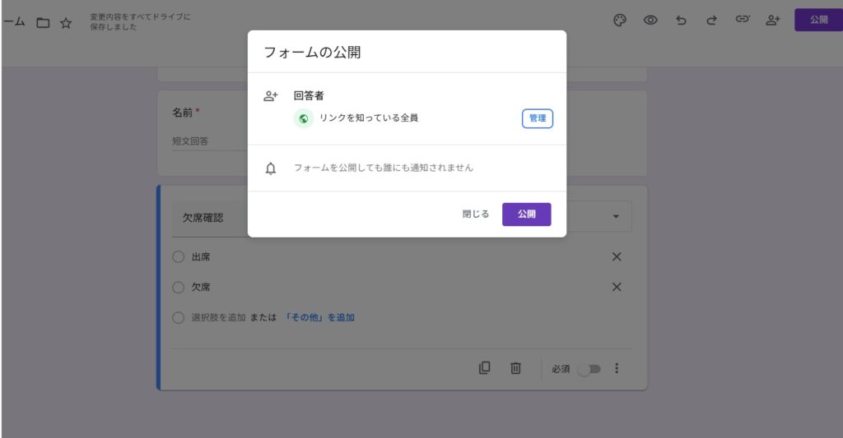
Task: Click the 「その他」を追加 link
Action: [319, 317]
